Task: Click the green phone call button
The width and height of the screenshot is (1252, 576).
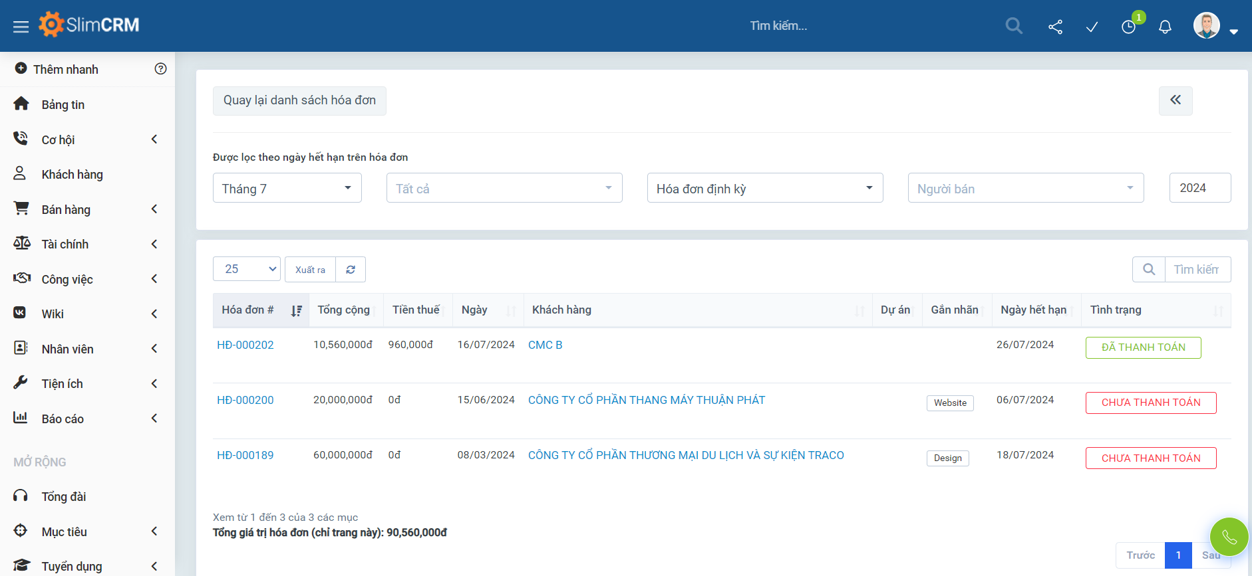Action: point(1229,537)
